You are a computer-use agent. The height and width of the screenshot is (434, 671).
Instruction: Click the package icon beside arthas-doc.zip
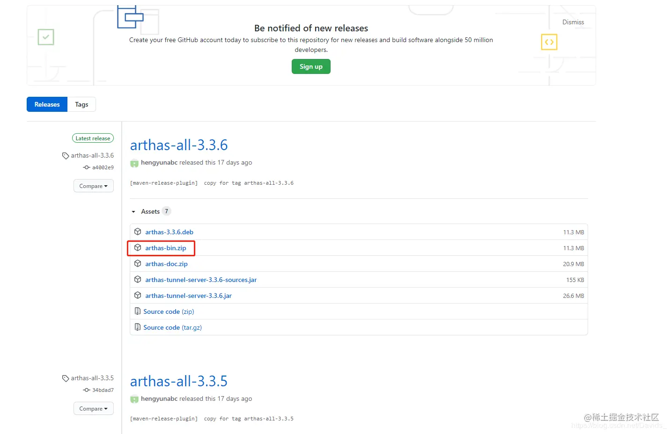[138, 263]
